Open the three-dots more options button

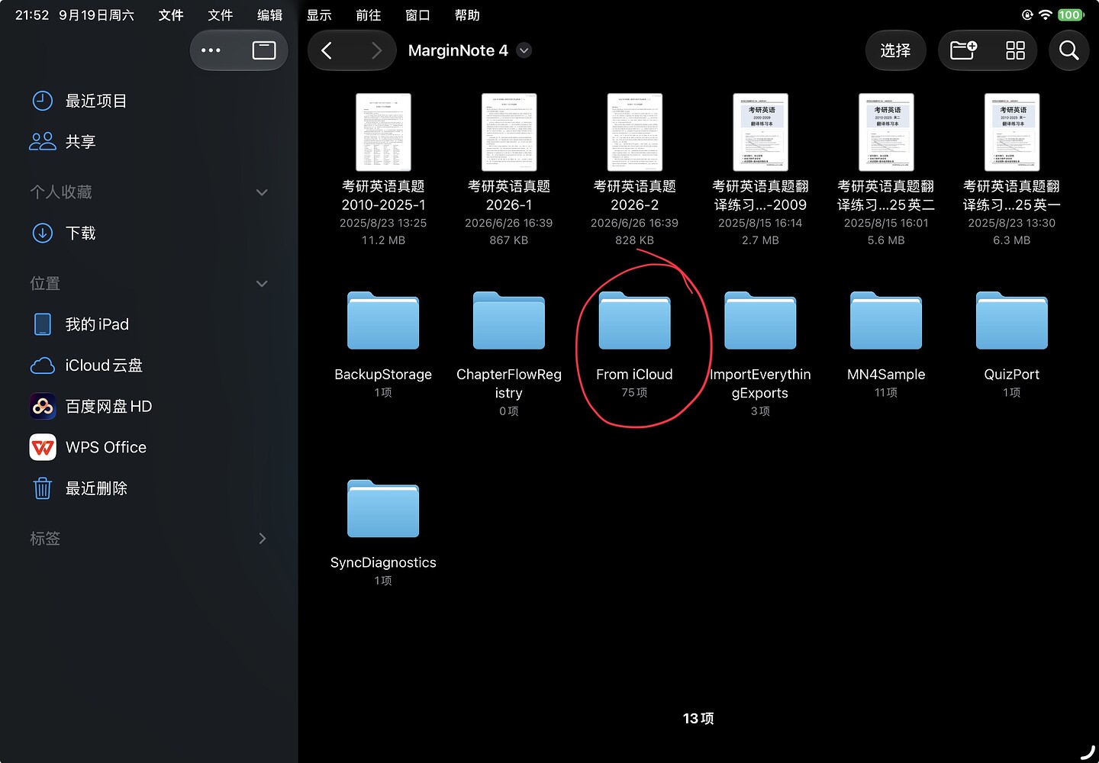[x=211, y=50]
